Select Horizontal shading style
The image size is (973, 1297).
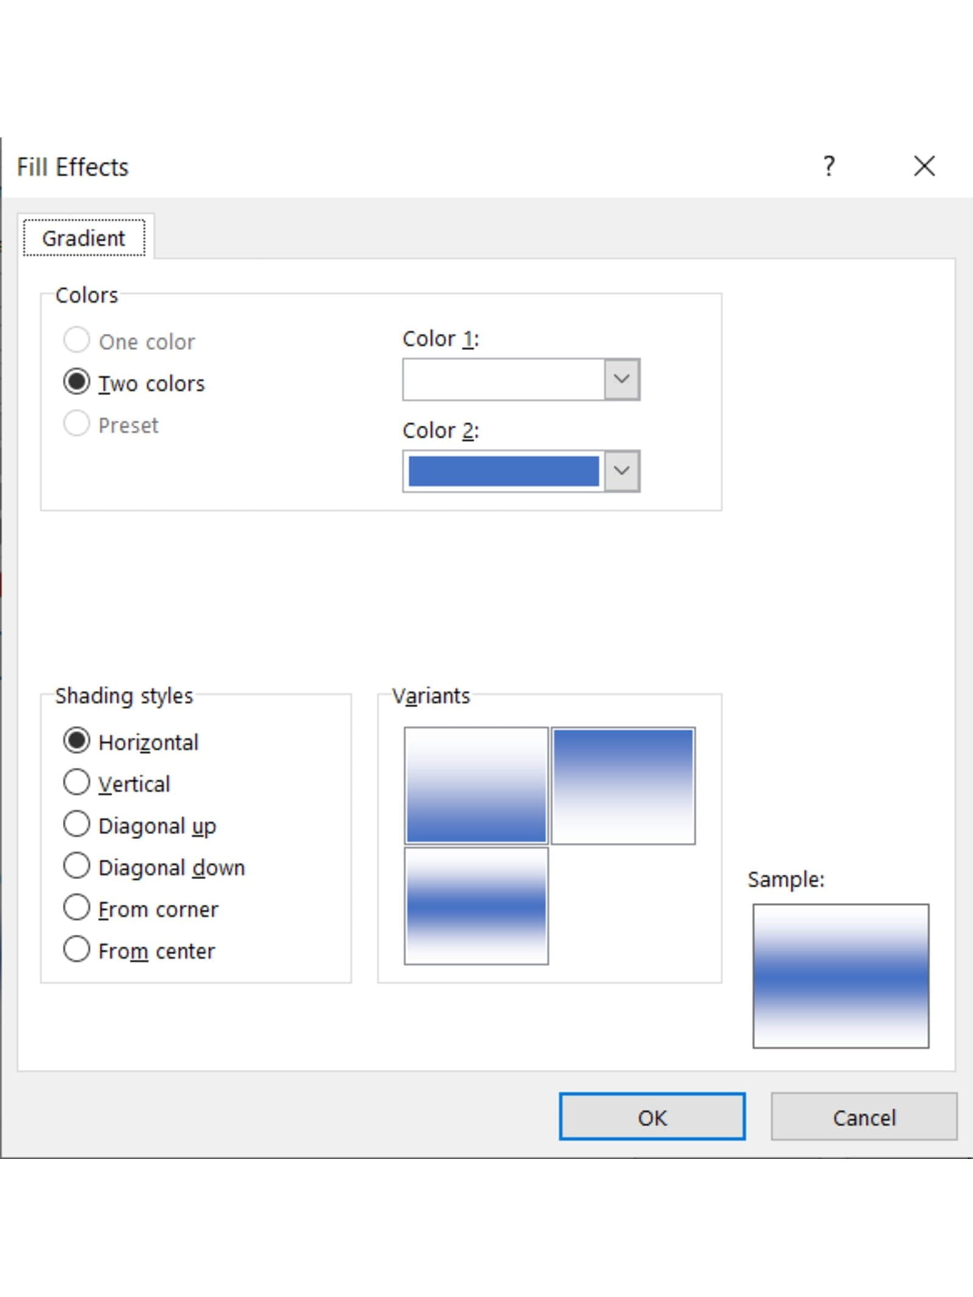[x=77, y=741]
